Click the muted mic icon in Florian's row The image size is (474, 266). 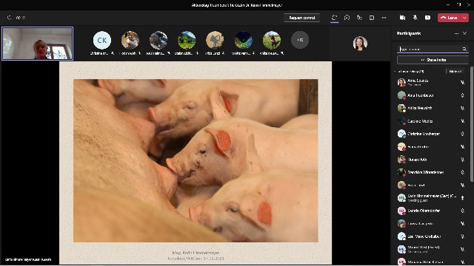[462, 160]
